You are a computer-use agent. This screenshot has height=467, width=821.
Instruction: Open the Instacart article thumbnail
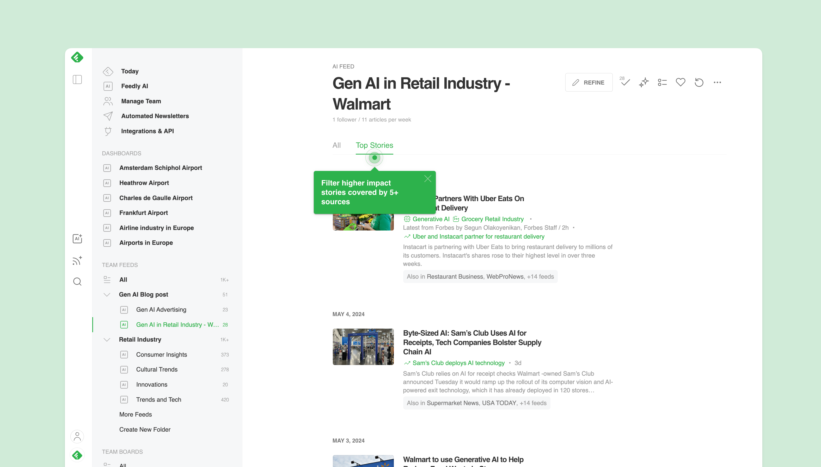[x=363, y=222]
